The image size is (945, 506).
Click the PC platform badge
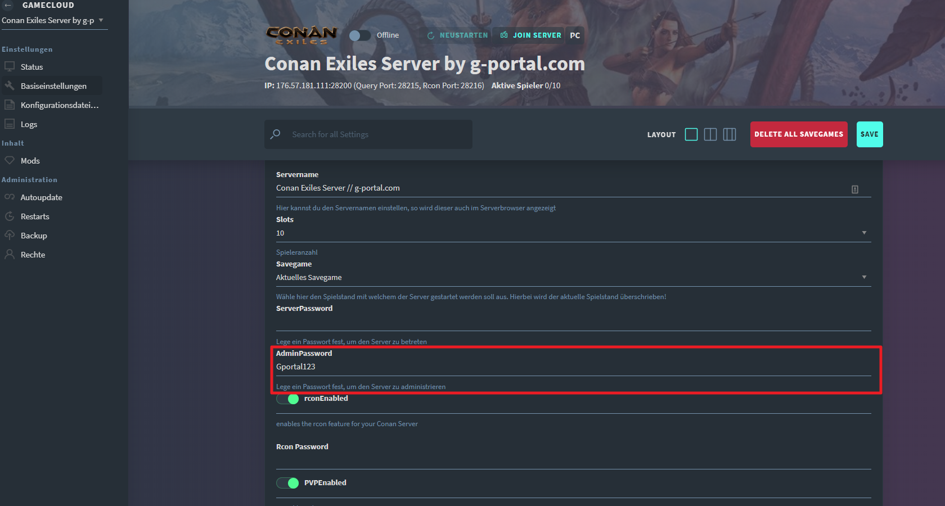(x=575, y=35)
